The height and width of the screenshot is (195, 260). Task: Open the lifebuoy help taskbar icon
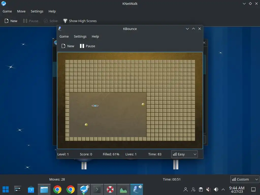point(110,189)
